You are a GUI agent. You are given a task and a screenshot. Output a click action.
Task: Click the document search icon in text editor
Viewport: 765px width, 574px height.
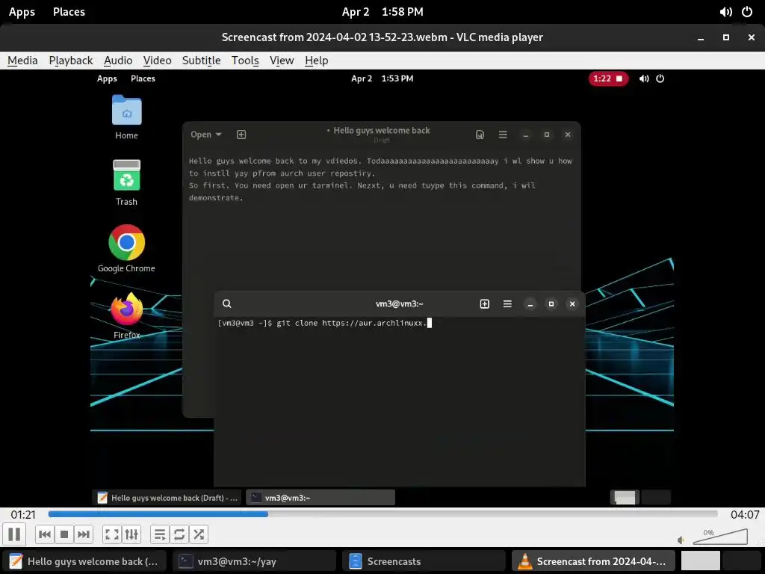480,135
